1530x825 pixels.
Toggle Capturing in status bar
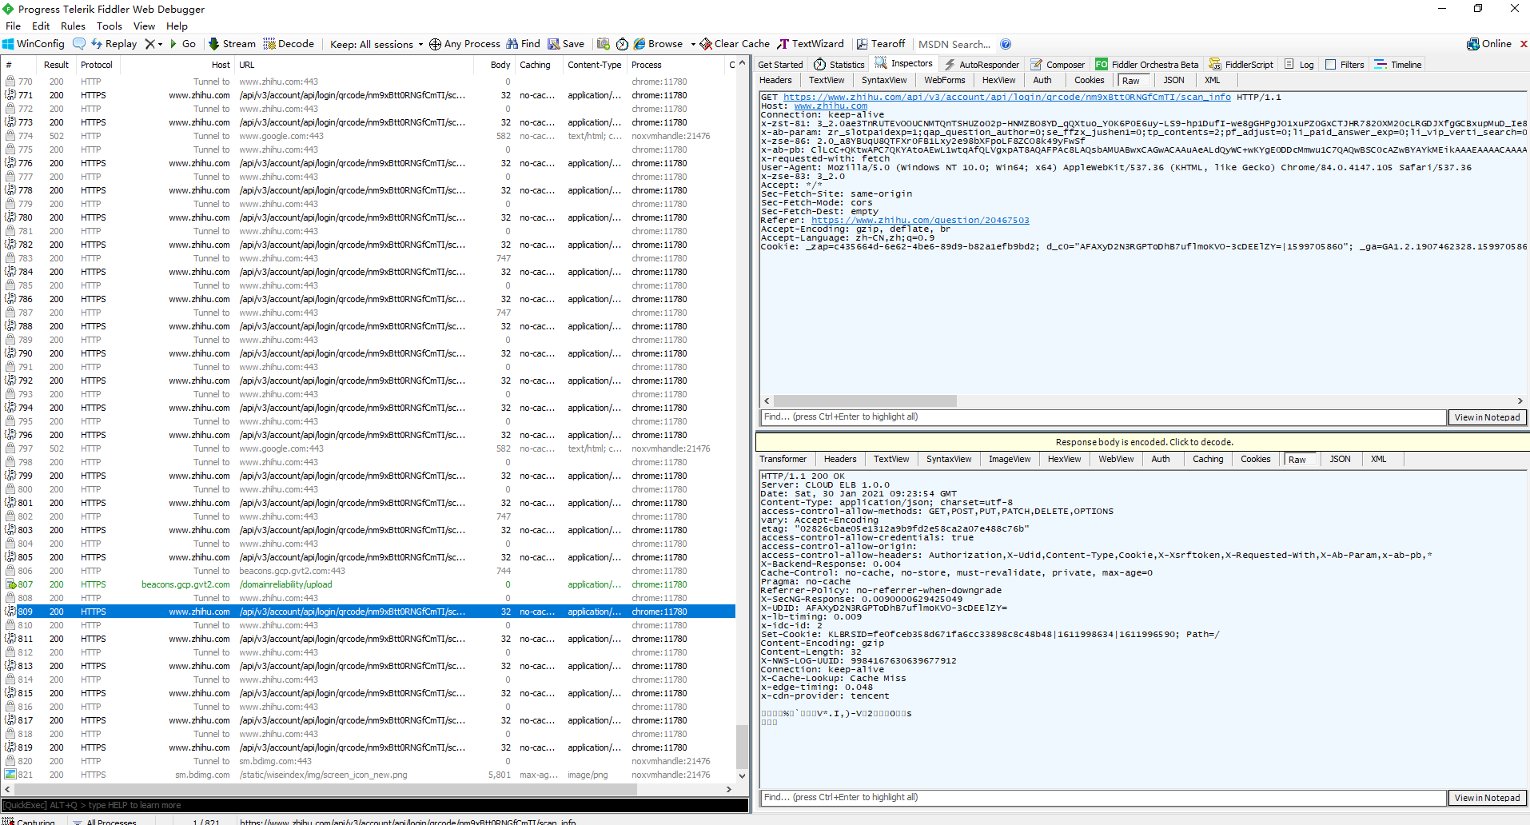[29, 821]
